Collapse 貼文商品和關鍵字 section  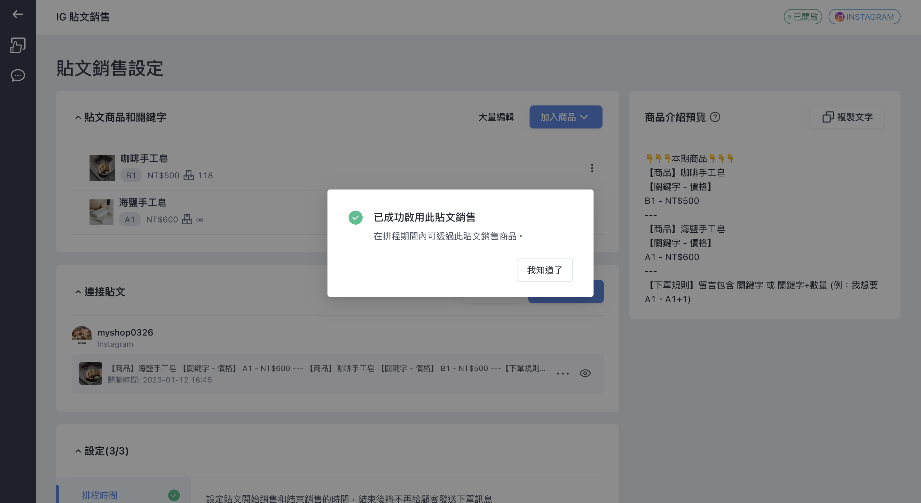coord(78,118)
